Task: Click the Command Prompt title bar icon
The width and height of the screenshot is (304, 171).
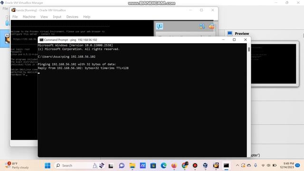Action: pyautogui.click(x=41, y=40)
